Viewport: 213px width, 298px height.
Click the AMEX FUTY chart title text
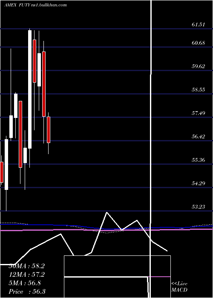[35, 5]
